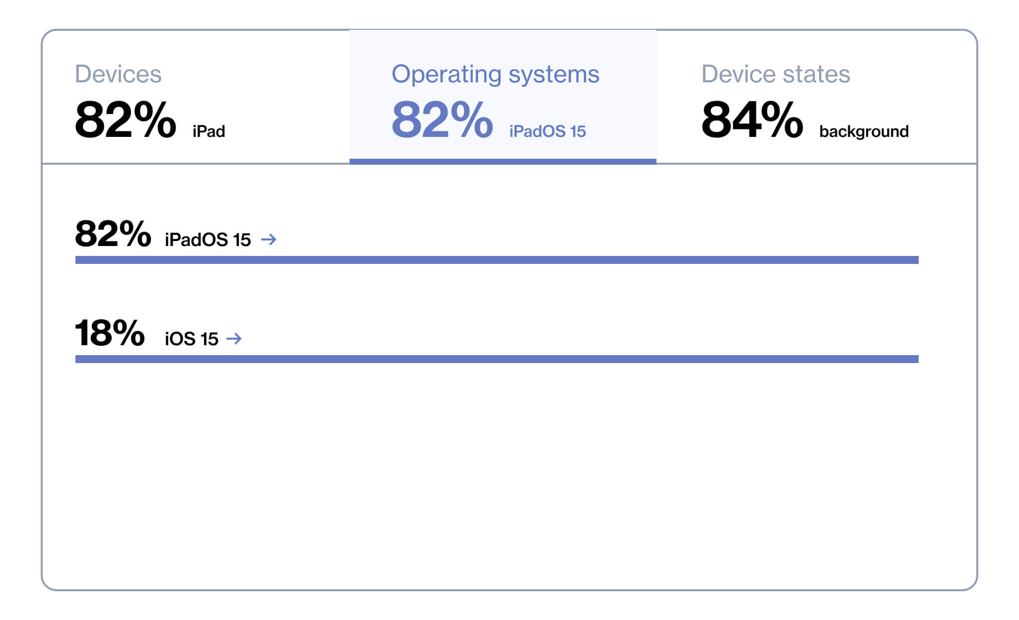
Task: Click the blue iPadOS 15 tab label
Action: coord(547,131)
